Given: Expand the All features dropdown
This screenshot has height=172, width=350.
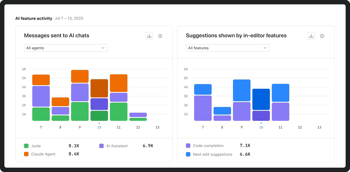Looking at the screenshot, I should tap(227, 48).
